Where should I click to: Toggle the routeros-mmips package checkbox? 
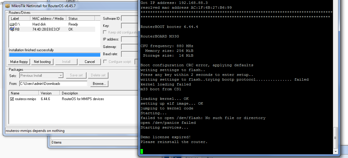(12, 99)
